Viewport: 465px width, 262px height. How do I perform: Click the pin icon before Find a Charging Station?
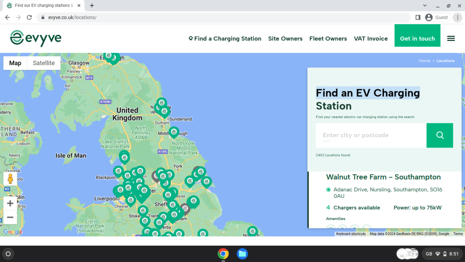tap(191, 39)
